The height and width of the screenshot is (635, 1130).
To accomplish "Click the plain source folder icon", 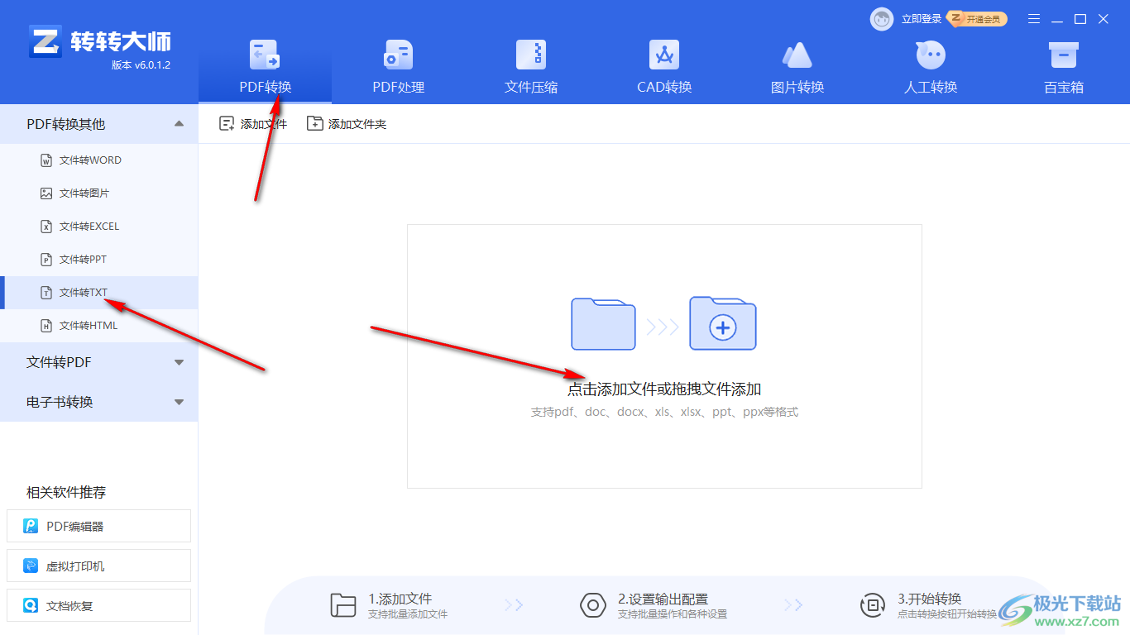I will tap(603, 323).
